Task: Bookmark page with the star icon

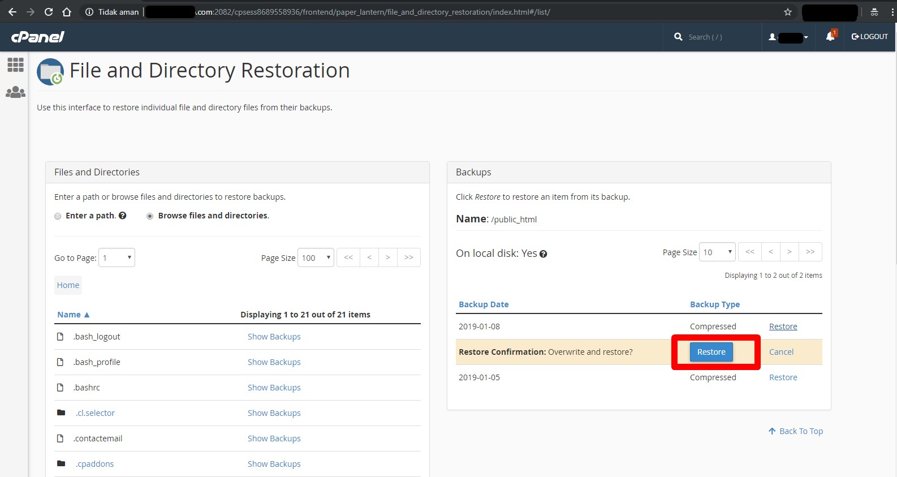Action: (787, 12)
